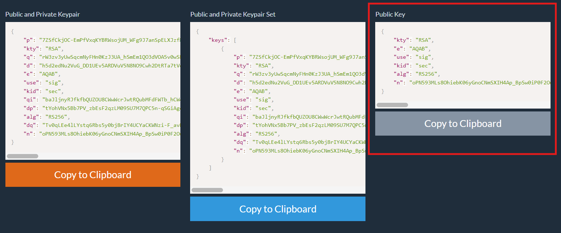Click the "Public and Private Keypair" heading
This screenshot has height=233, width=561.
[x=43, y=14]
